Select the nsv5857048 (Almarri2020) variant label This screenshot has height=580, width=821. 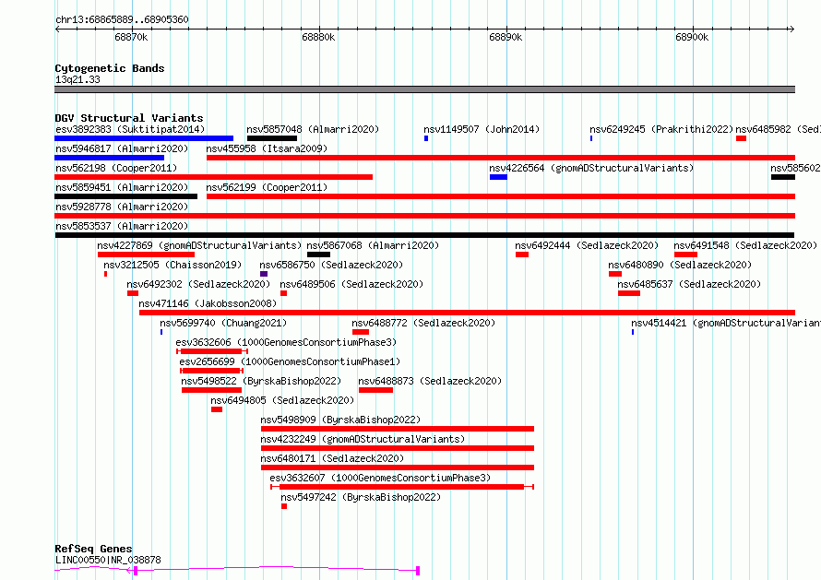[x=313, y=129]
